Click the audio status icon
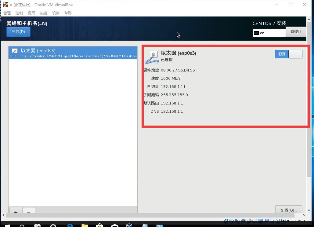This screenshot has height=227, width=314. click(x=237, y=221)
